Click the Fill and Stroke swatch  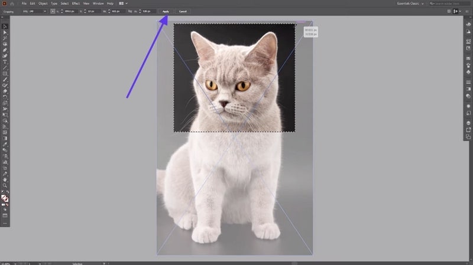[x=5, y=198]
